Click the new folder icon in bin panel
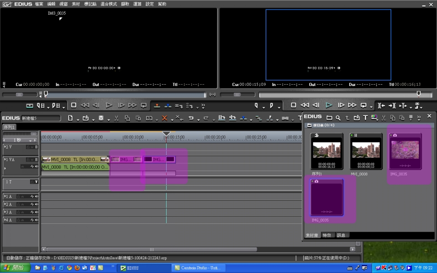The width and height of the screenshot is (437, 273). pyautogui.click(x=329, y=118)
